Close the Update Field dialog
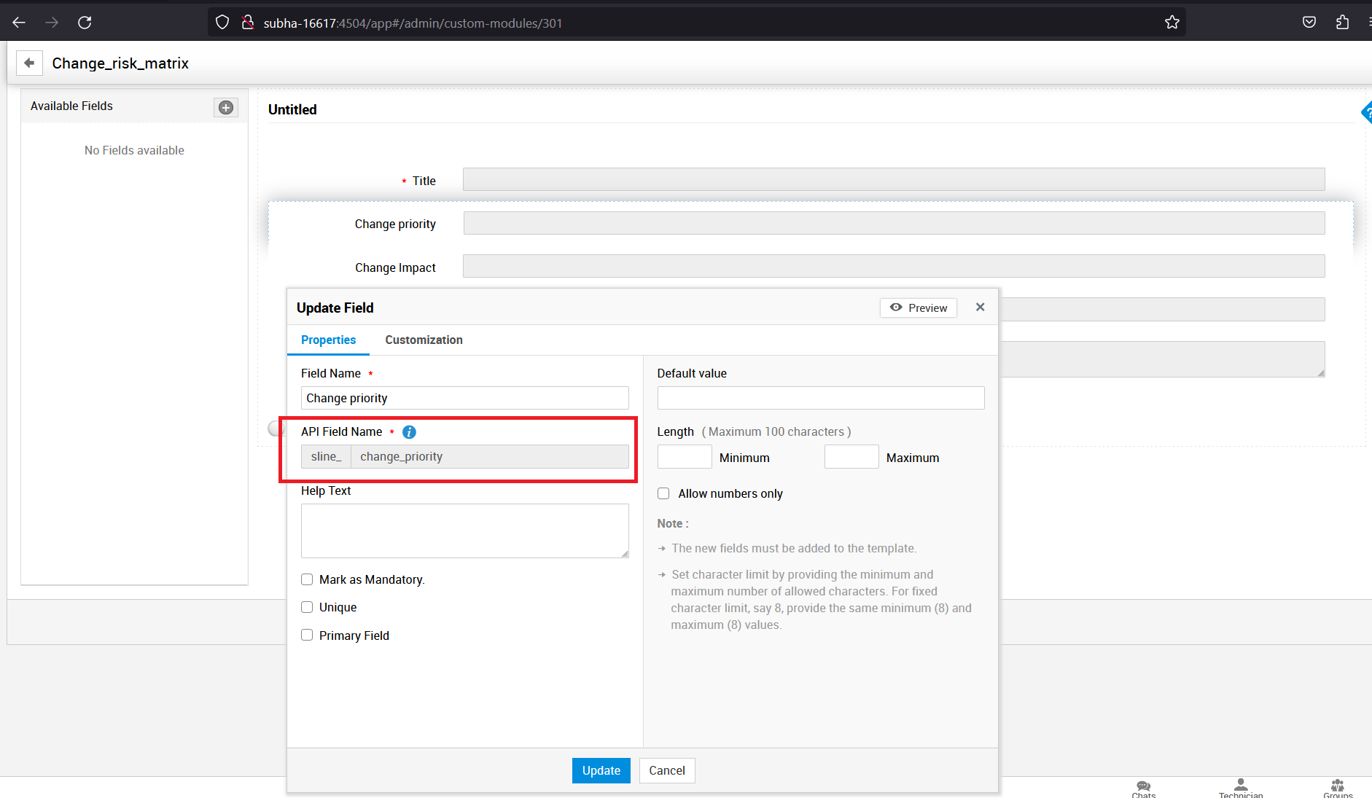Screen dimensions: 1372x798 [x=980, y=308]
